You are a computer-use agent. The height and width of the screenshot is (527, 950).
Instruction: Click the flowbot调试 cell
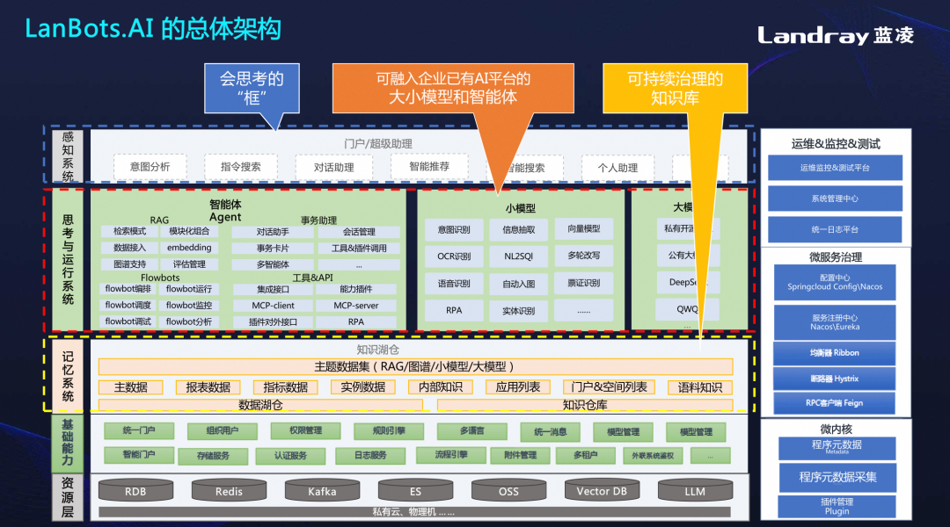[128, 321]
